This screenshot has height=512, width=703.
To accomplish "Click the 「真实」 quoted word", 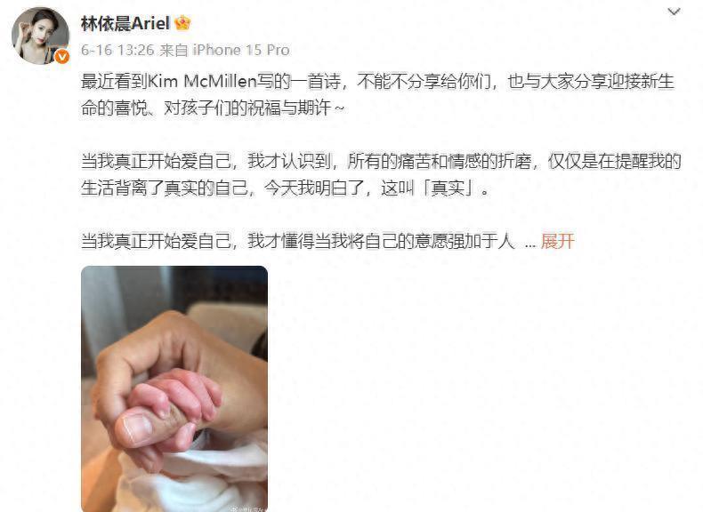I will coord(448,188).
